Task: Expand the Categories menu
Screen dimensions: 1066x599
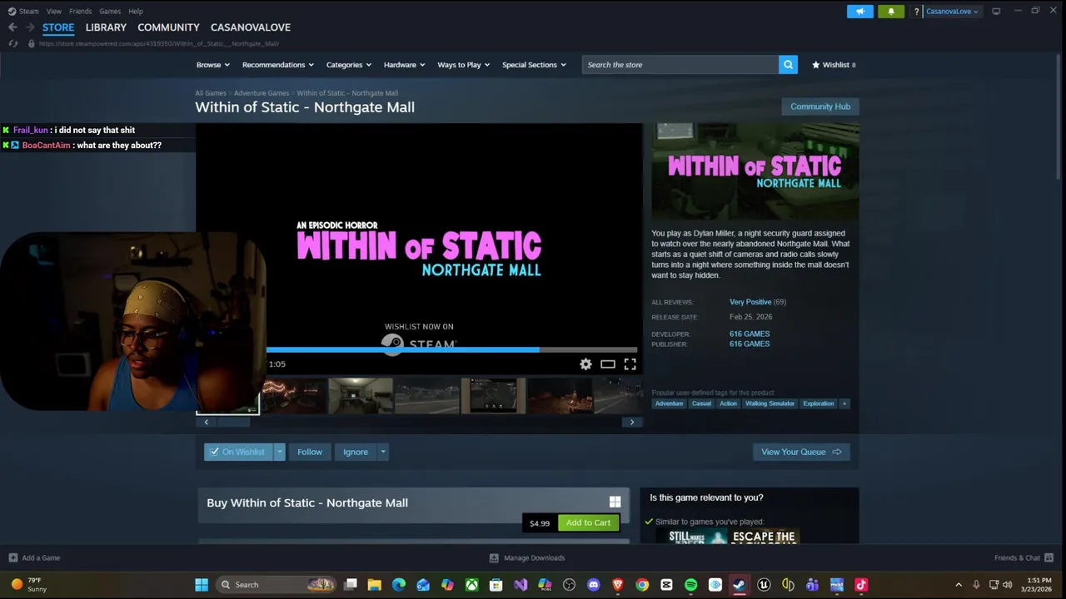Action: [x=349, y=65]
